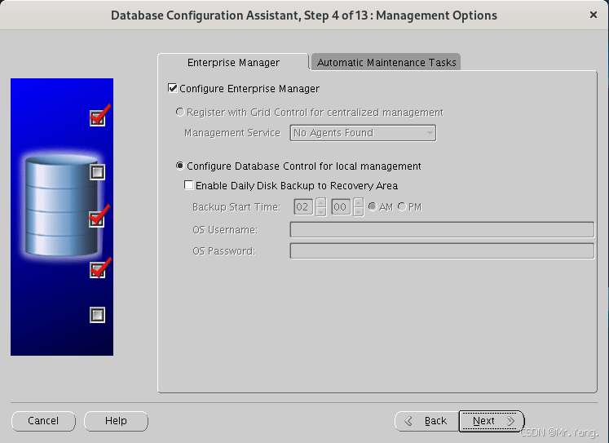Open Help for this step
Screen dimensions: 609x443
pos(116,421)
